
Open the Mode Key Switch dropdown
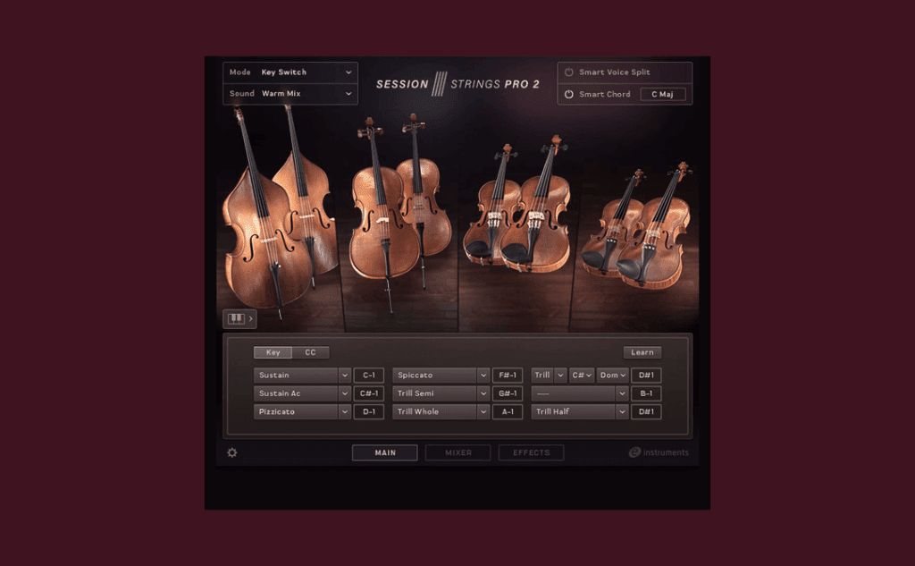pyautogui.click(x=290, y=72)
